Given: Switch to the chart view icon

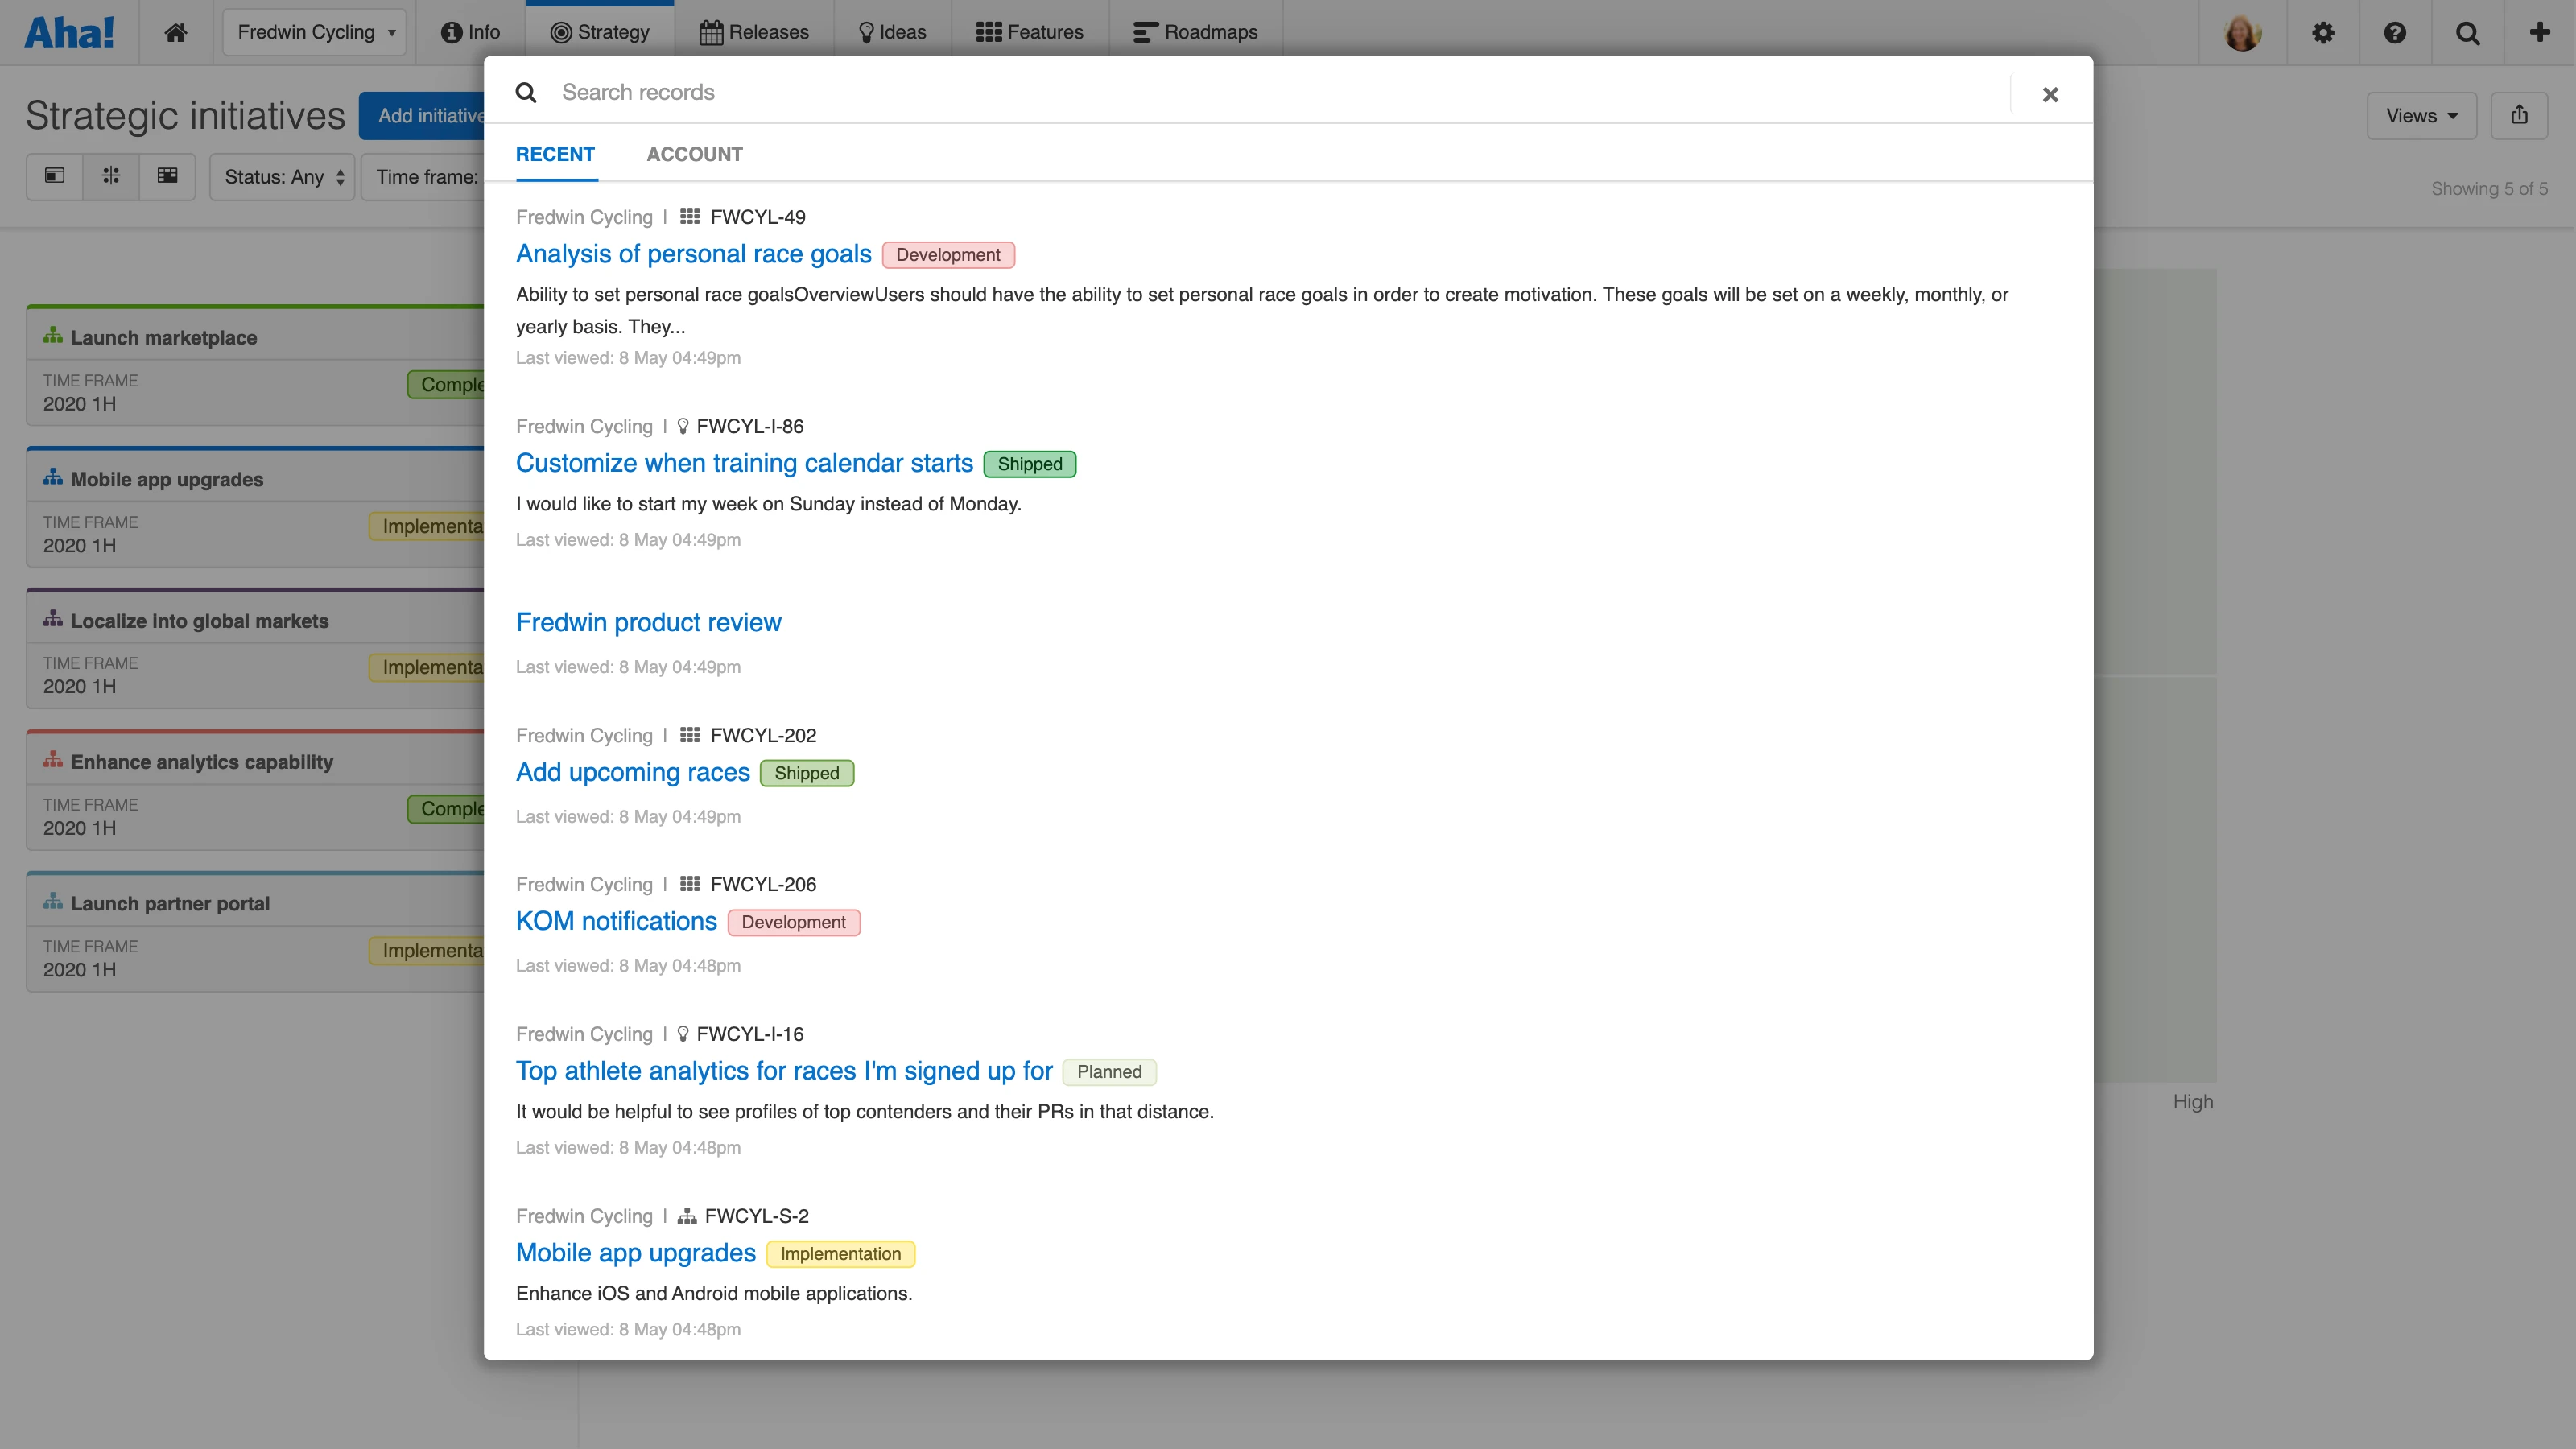Looking at the screenshot, I should tap(111, 176).
